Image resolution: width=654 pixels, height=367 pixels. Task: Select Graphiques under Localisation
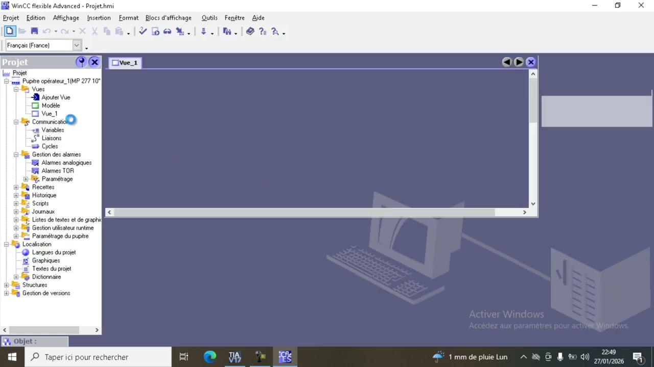(46, 260)
